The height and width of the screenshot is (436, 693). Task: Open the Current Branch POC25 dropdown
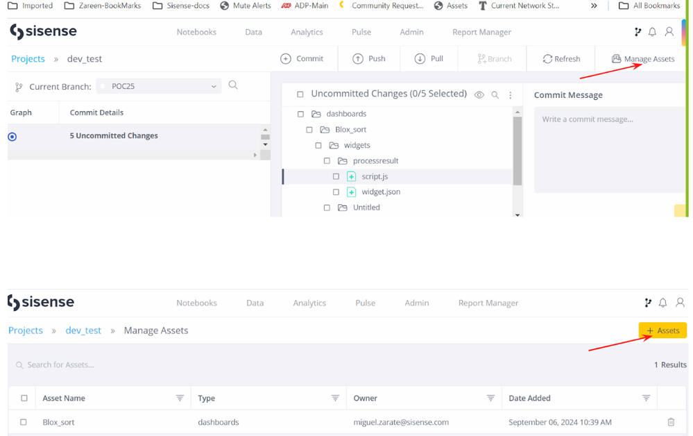click(158, 87)
